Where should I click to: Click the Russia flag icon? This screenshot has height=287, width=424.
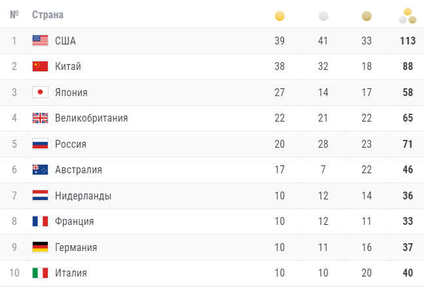pyautogui.click(x=41, y=144)
